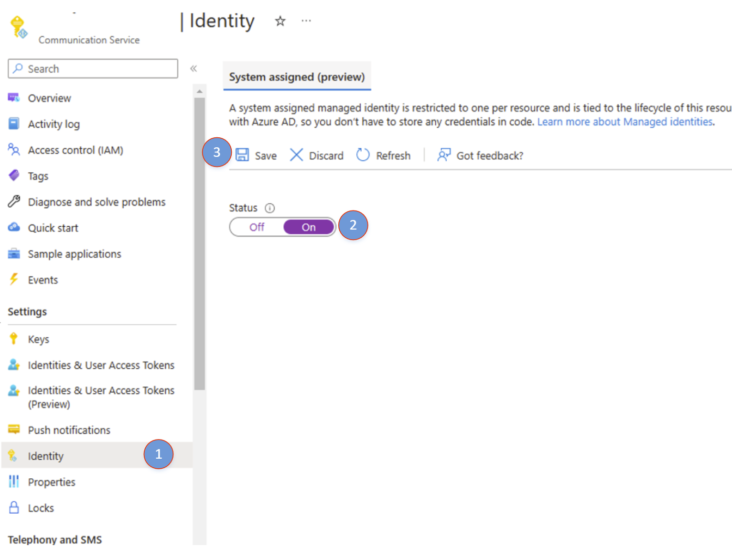Open Quick start page
This screenshot has height=551, width=732.
tap(53, 228)
